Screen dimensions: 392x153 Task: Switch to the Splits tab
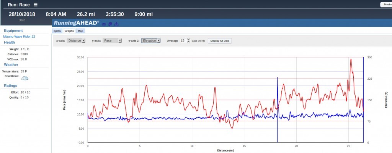(57, 31)
